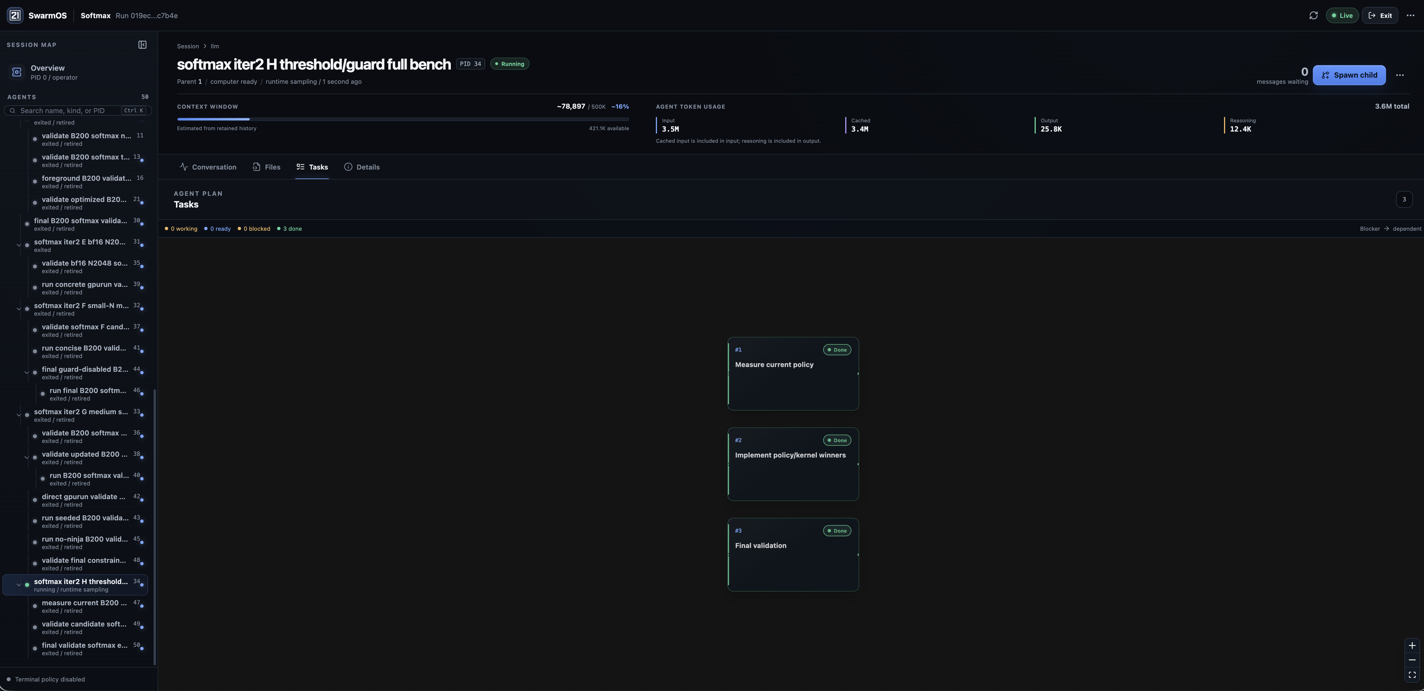This screenshot has height=691, width=1424.
Task: Open task card Implement policy/kernel winners
Action: (x=793, y=464)
